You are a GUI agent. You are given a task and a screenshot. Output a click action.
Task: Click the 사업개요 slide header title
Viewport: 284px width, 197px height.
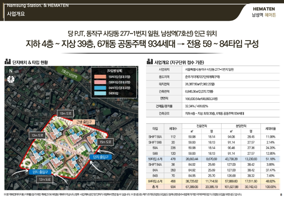[16, 14]
